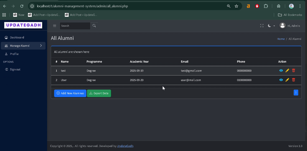
Task: Click the browser address bar URL
Action: click(x=82, y=6)
